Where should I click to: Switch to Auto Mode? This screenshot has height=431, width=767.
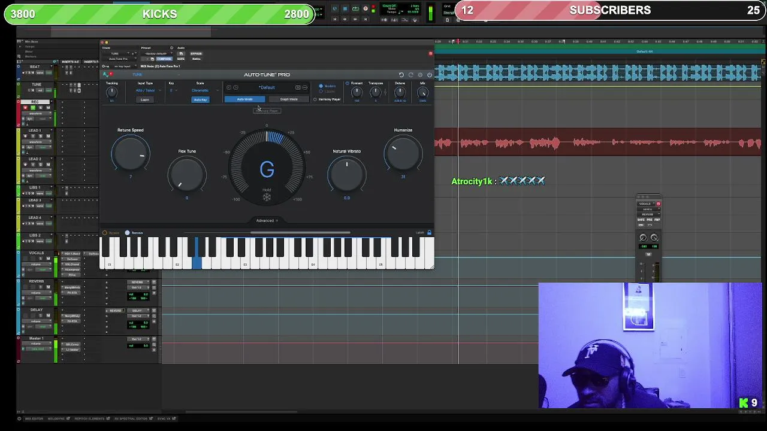244,99
